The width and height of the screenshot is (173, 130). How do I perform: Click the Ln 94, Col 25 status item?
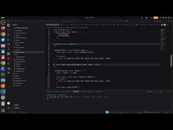click(x=113, y=112)
